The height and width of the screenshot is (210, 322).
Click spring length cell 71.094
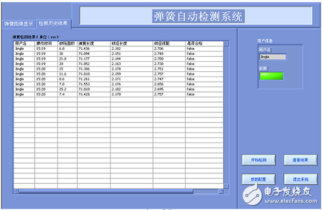(x=94, y=54)
